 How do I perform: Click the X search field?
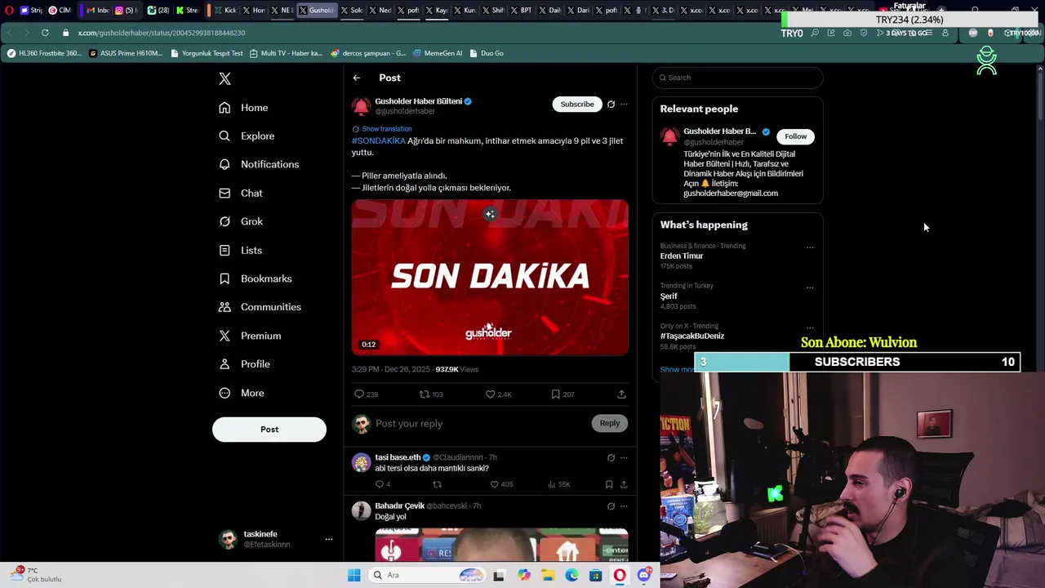tap(737, 78)
